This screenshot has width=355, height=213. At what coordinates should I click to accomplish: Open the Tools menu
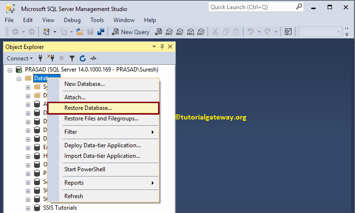coord(97,20)
